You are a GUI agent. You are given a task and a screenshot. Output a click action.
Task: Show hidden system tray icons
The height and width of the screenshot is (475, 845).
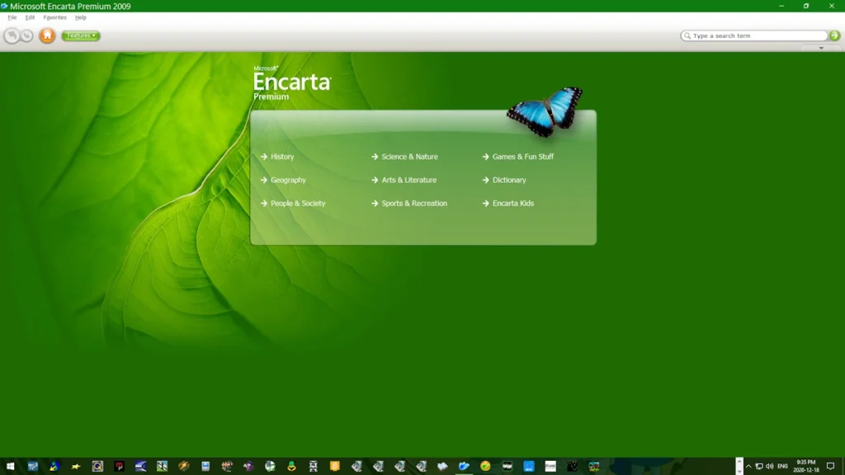pyautogui.click(x=748, y=466)
